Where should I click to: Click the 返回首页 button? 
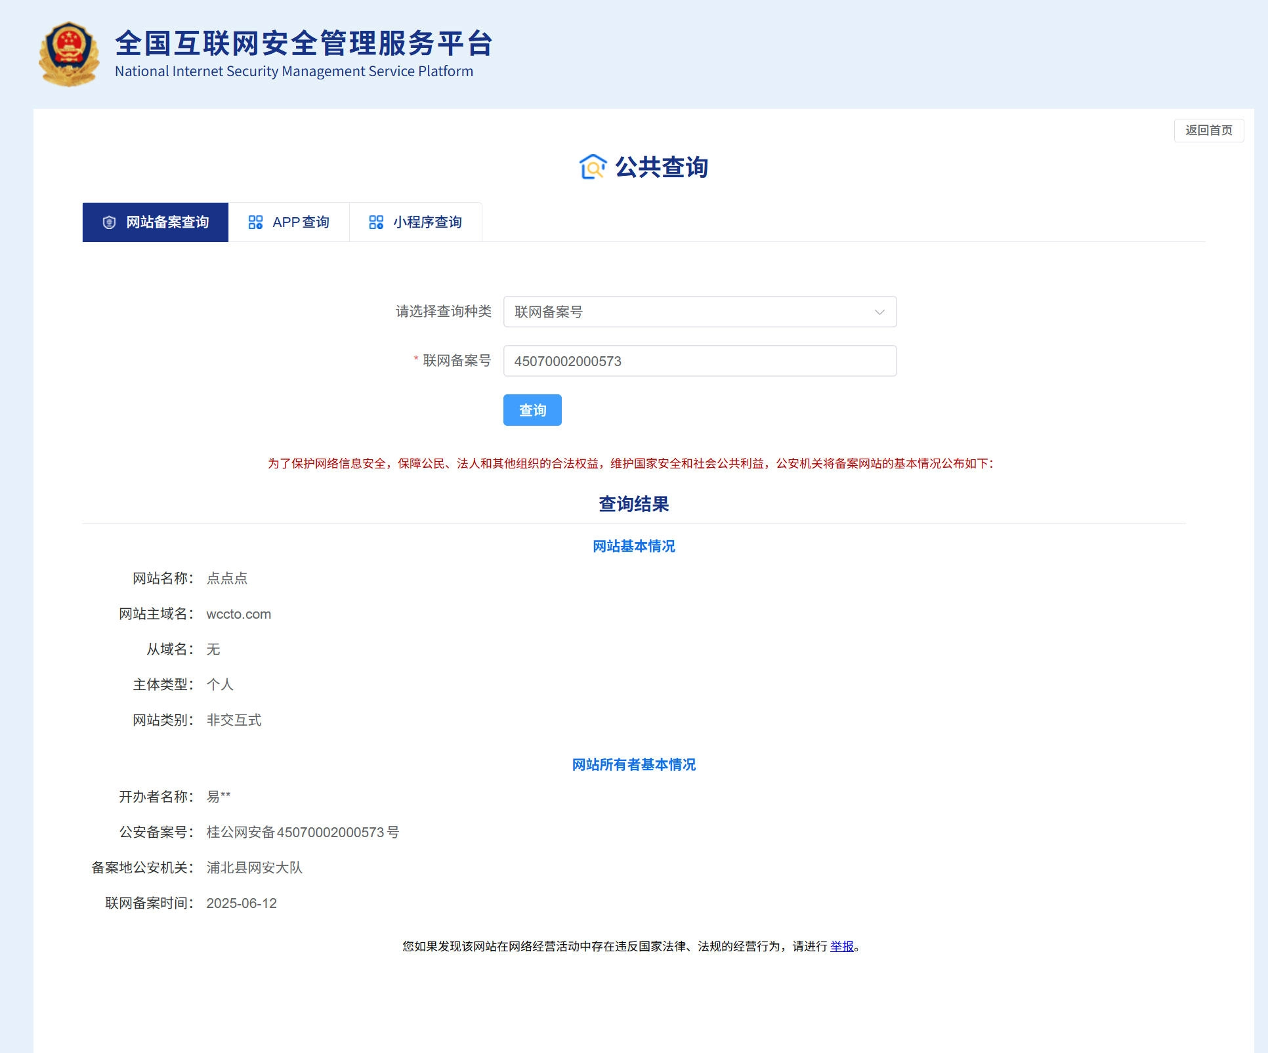point(1208,130)
